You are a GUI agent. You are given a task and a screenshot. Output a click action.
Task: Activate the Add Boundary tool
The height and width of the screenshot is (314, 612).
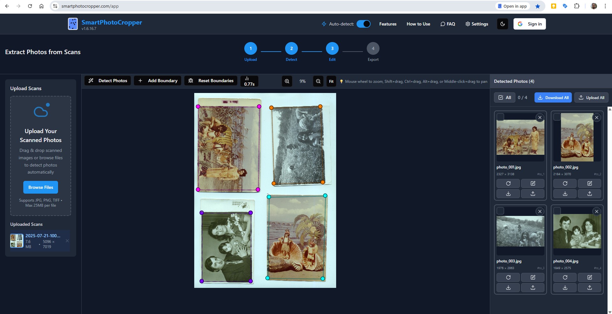(158, 81)
